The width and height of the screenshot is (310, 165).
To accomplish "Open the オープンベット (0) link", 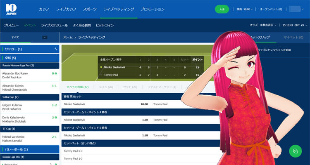I will point(271,9).
